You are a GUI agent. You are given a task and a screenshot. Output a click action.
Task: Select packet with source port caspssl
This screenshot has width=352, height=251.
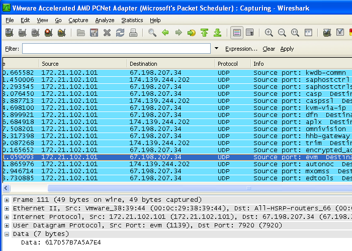(x=177, y=100)
